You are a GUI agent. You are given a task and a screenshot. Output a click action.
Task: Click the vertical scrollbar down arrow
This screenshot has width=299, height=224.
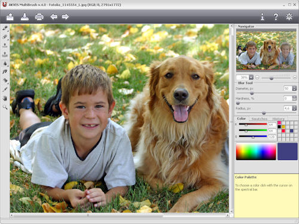(231, 211)
